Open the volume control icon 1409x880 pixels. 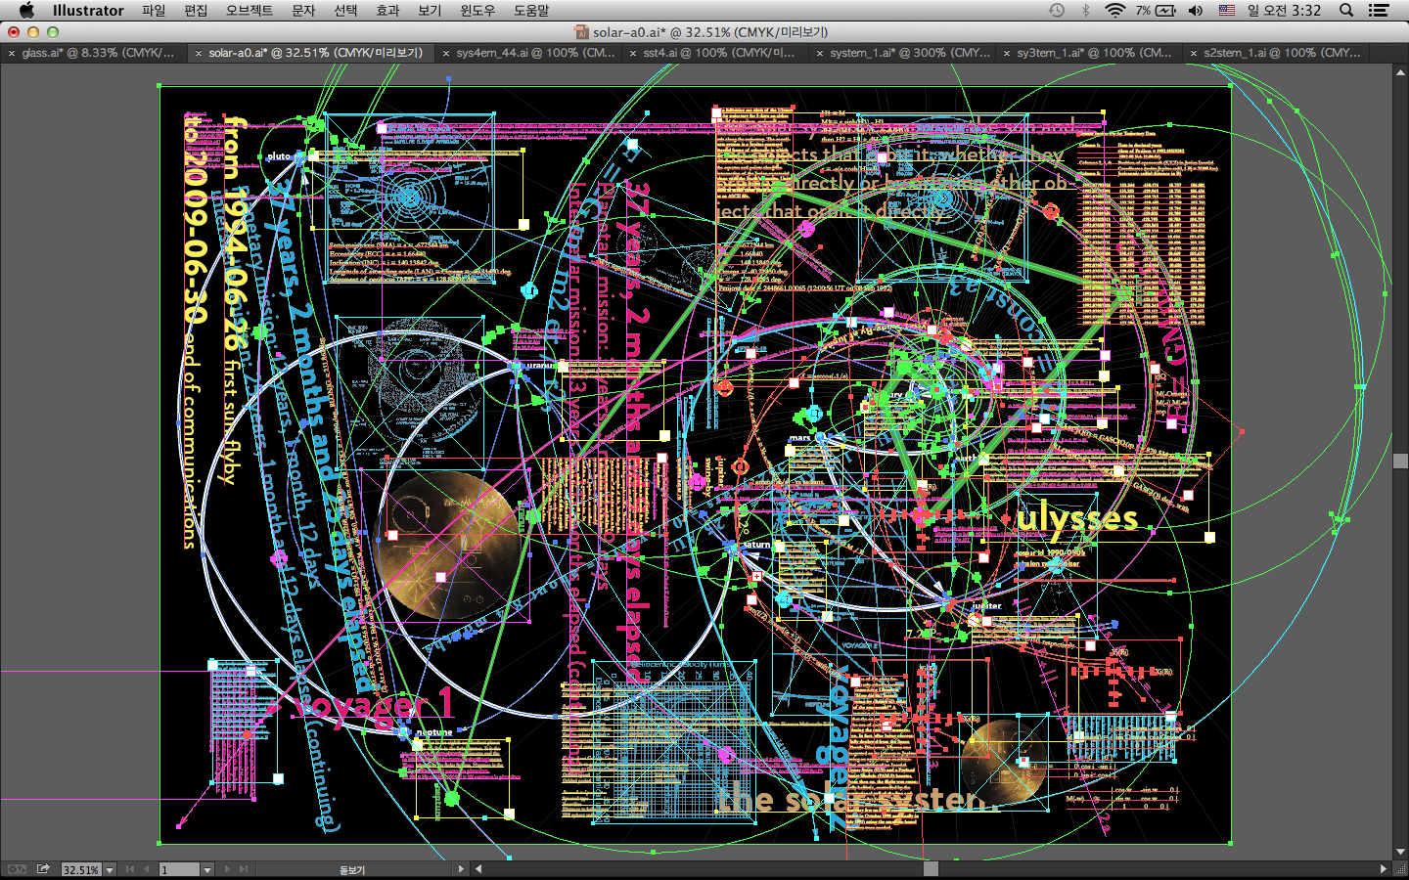pyautogui.click(x=1196, y=10)
